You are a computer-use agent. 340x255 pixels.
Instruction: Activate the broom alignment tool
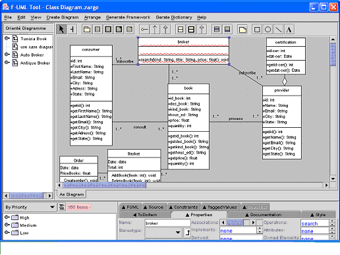click(72, 29)
